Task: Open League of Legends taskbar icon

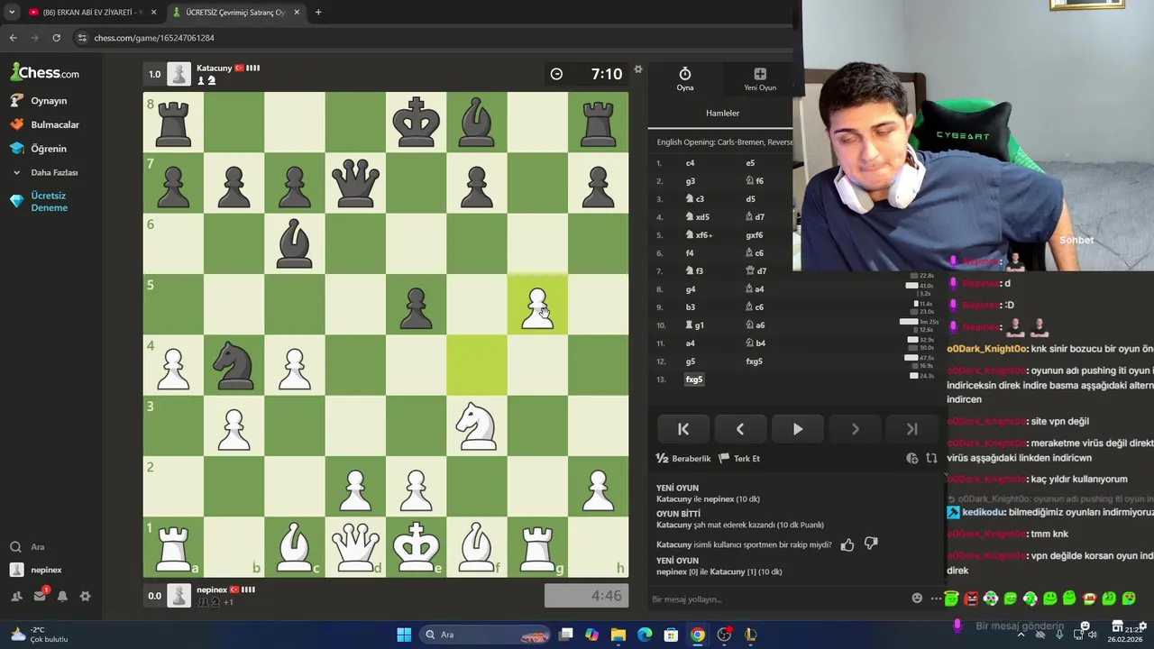Action: [750, 635]
